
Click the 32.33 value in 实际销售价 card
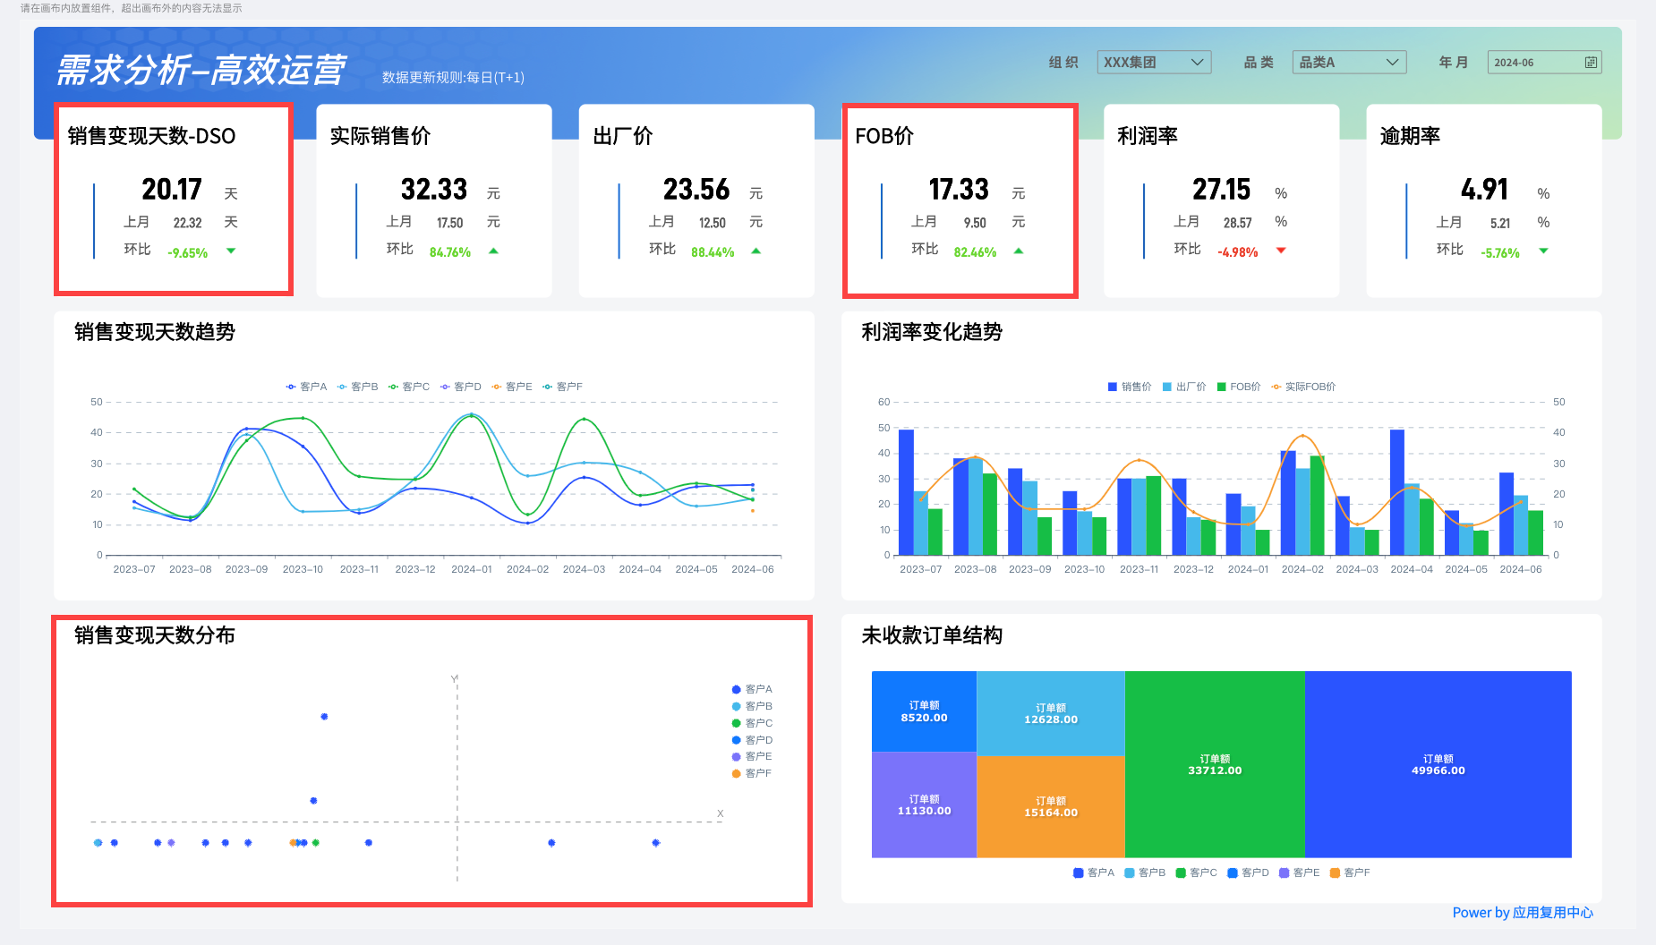pyautogui.click(x=434, y=190)
